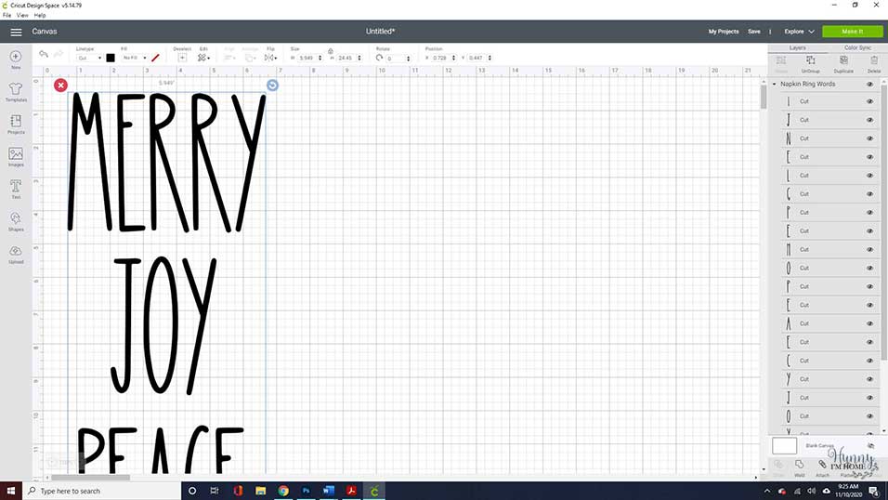The height and width of the screenshot is (500, 888).
Task: Click the width size input field
Action: (x=307, y=58)
